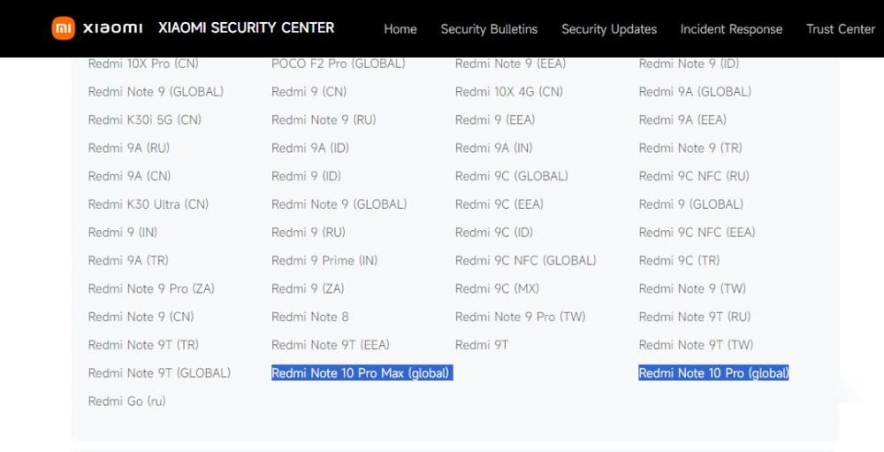Click Redmi 10X 4G (CN) entry
The width and height of the screenshot is (884, 452).
click(508, 92)
